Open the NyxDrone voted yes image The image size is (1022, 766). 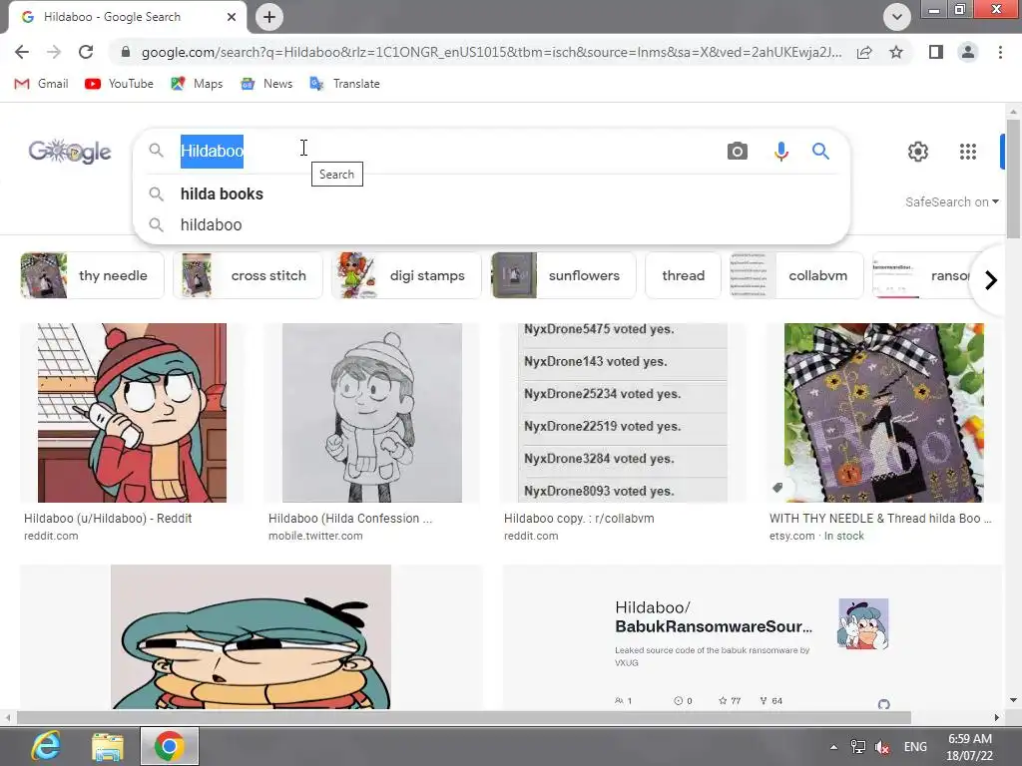623,413
